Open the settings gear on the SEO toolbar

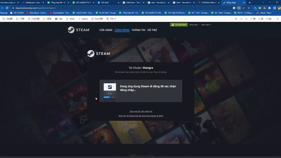277,18
